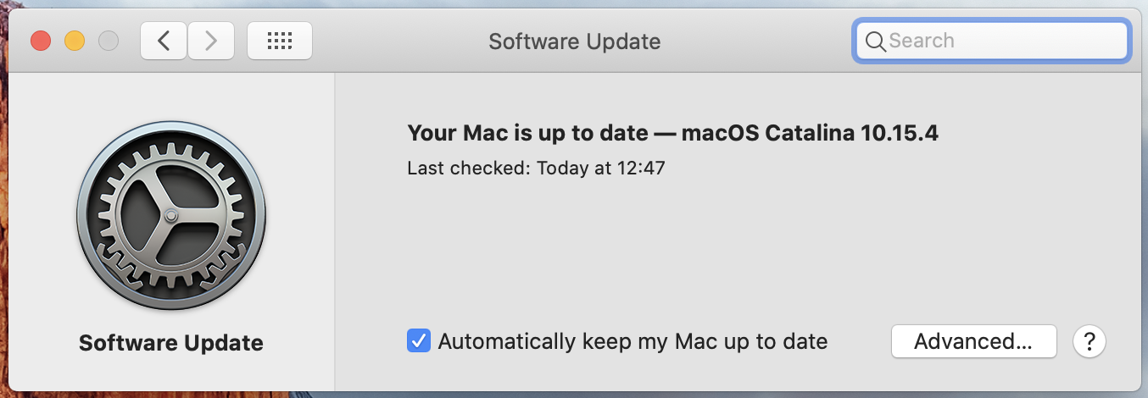Click the "Automatically keep my Mac up to date" label

click(x=633, y=341)
